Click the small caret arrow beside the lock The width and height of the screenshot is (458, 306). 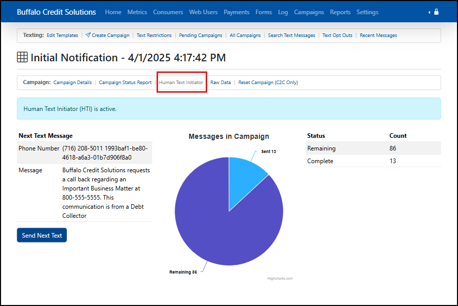point(429,12)
